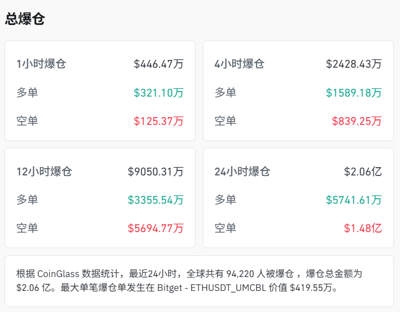Click the 12-hour total value $9050.31万
Screen dimensions: 400x312
(156, 172)
